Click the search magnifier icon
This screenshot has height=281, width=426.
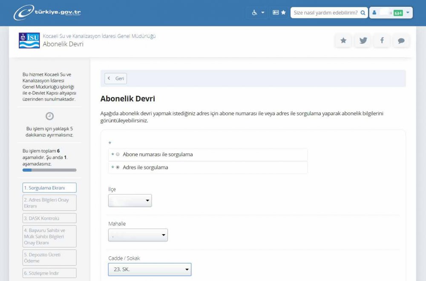363,12
